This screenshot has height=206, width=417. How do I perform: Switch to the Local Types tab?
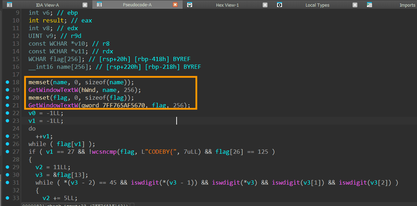317,5
